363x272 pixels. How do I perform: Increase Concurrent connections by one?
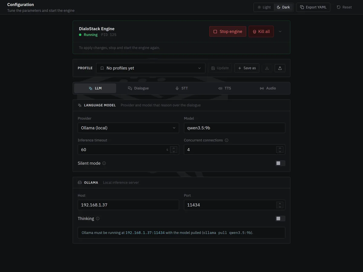(280, 148)
